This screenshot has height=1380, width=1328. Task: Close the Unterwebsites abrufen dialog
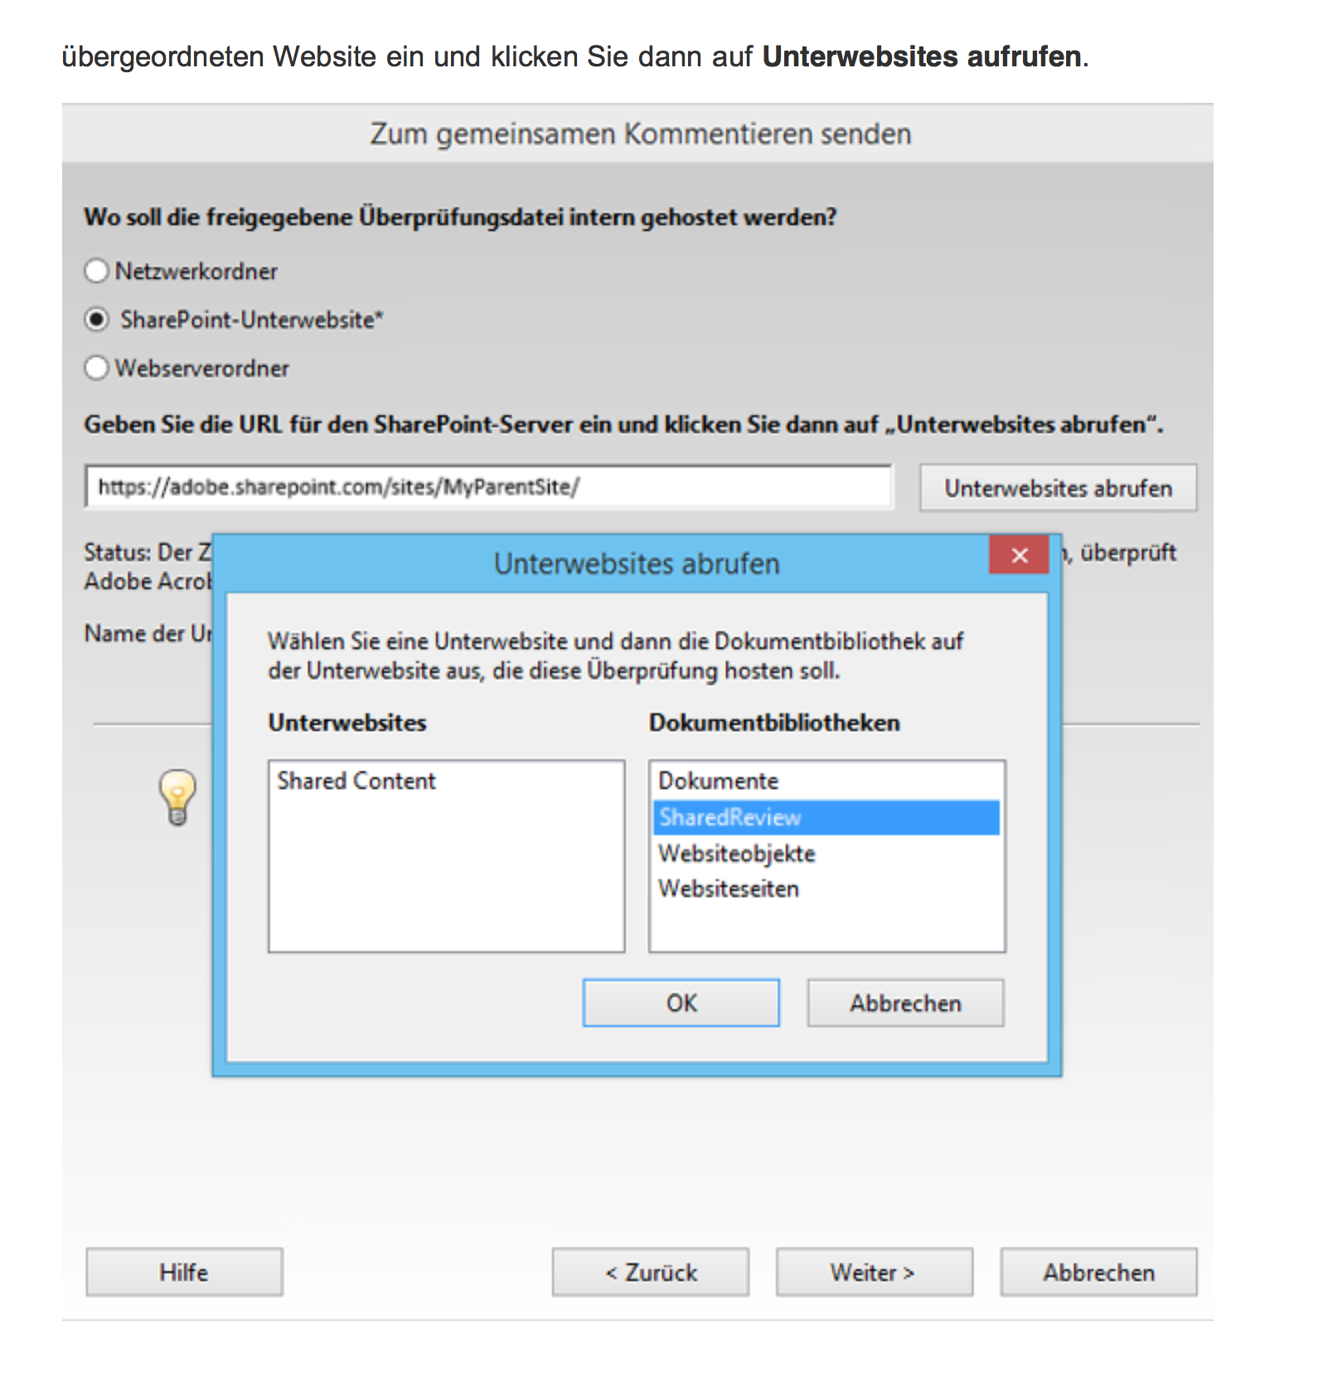point(1019,555)
